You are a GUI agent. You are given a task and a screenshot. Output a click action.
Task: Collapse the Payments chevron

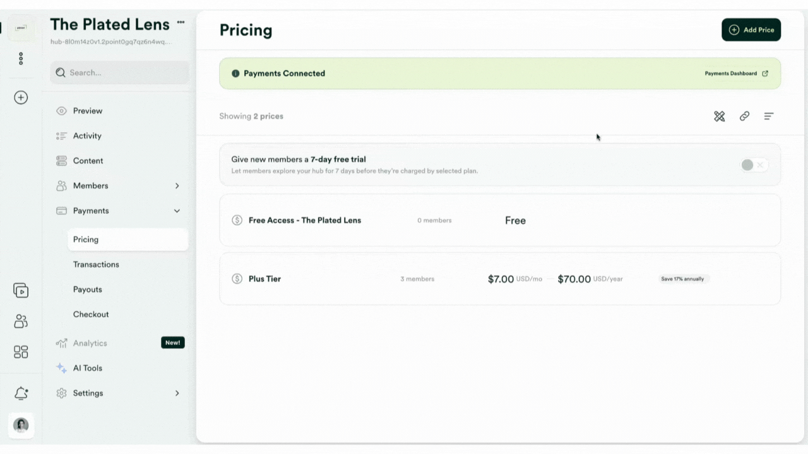pyautogui.click(x=177, y=211)
